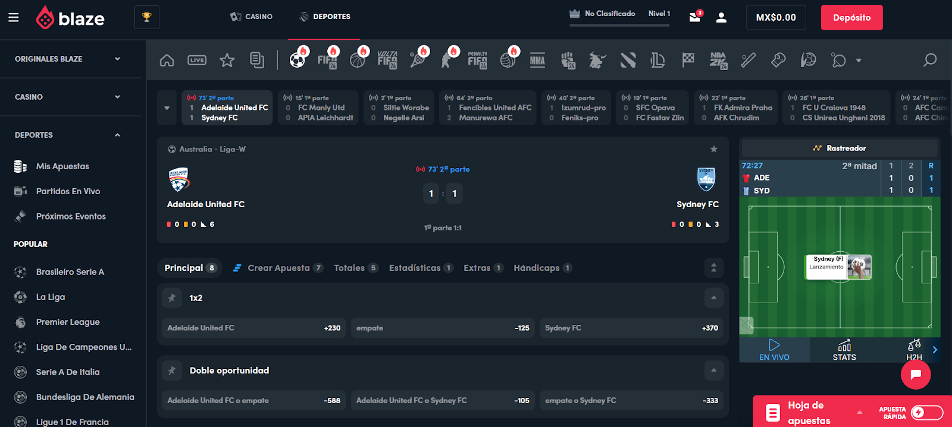The height and width of the screenshot is (427, 952).
Task: Select the checkered racing flag icon
Action: coord(688,60)
